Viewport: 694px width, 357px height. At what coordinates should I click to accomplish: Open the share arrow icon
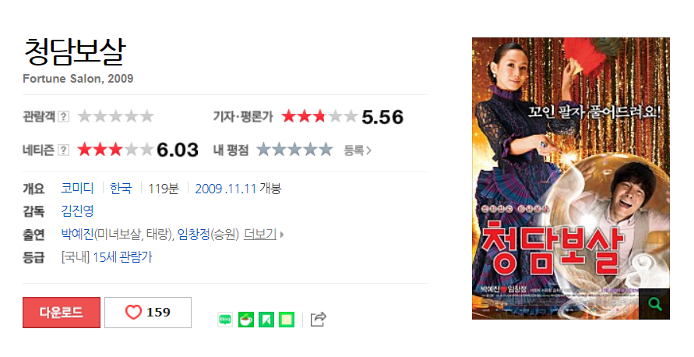coord(319,319)
